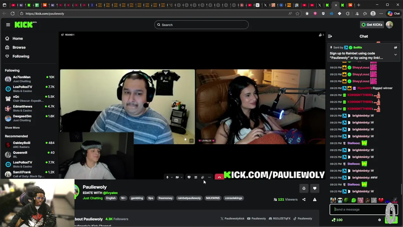Open Pauliewolykick X profile link
Image resolution: width=403 pixels, height=227 pixels.
click(x=232, y=218)
